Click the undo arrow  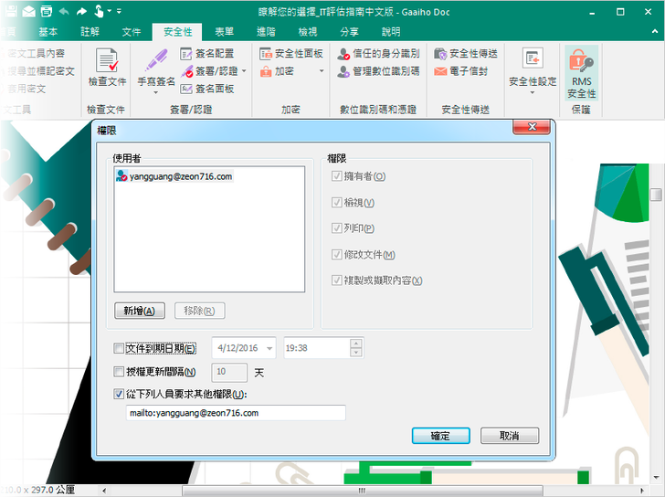coord(64,12)
